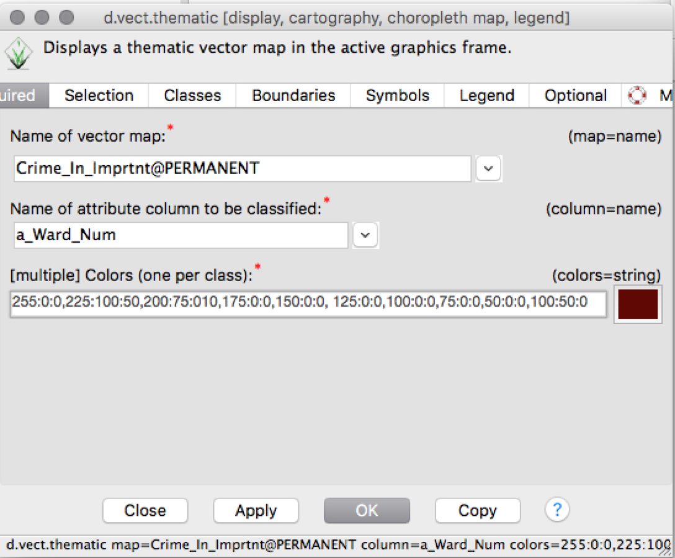Switch to the Legend tab
The height and width of the screenshot is (558, 675).
(486, 95)
